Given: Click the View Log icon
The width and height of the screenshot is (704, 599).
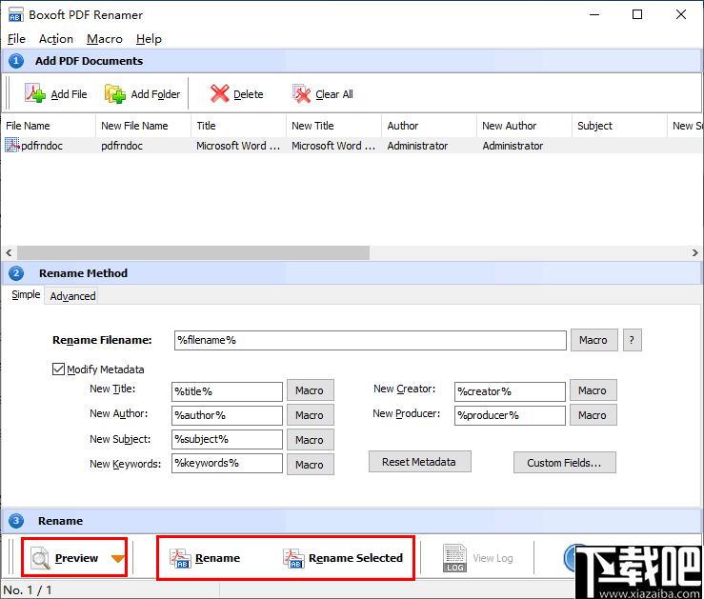Looking at the screenshot, I should (x=454, y=558).
